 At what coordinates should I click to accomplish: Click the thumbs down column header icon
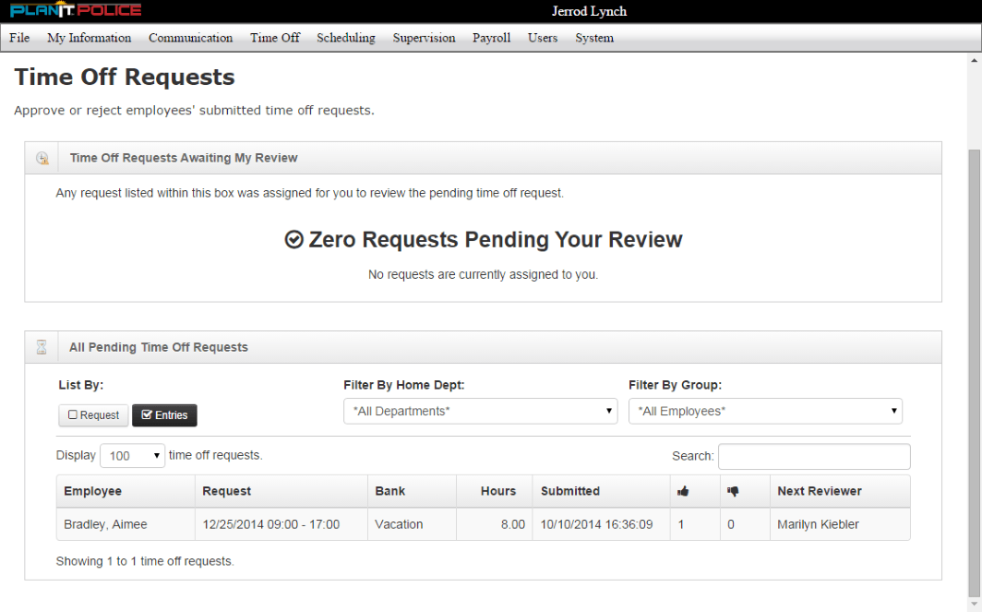point(732,490)
